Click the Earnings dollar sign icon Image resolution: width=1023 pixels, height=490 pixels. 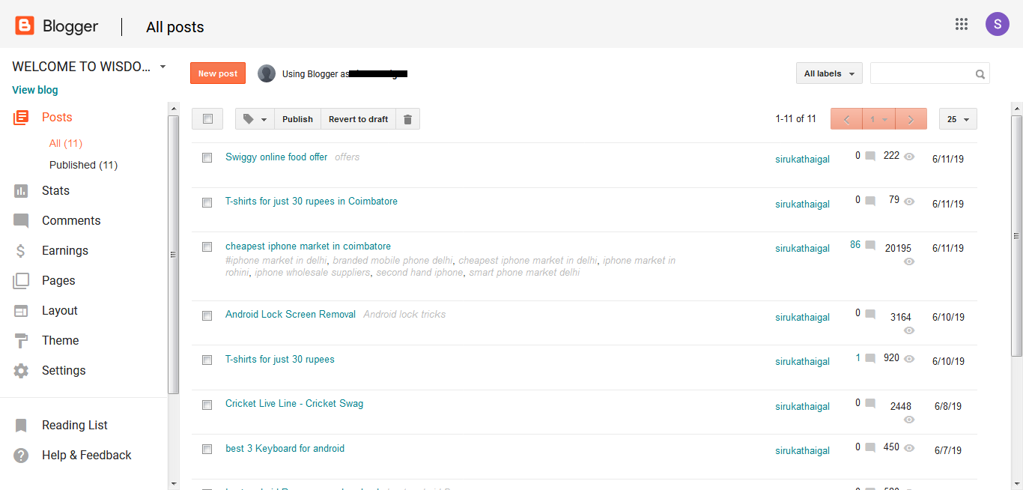click(x=21, y=251)
